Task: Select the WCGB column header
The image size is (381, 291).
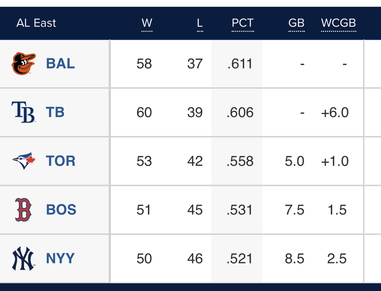Action: coord(338,23)
